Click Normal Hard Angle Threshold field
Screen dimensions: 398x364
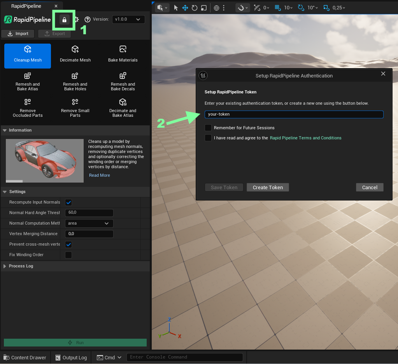click(89, 213)
